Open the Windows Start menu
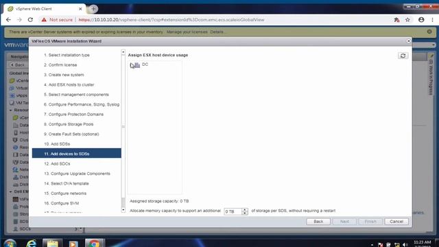The width and height of the screenshot is (439, 247). [x=10, y=244]
